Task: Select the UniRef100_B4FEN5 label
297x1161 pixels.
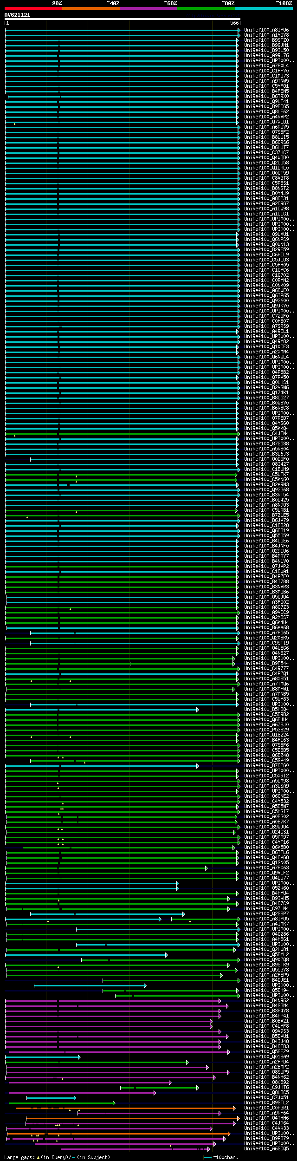Action: click(266, 91)
